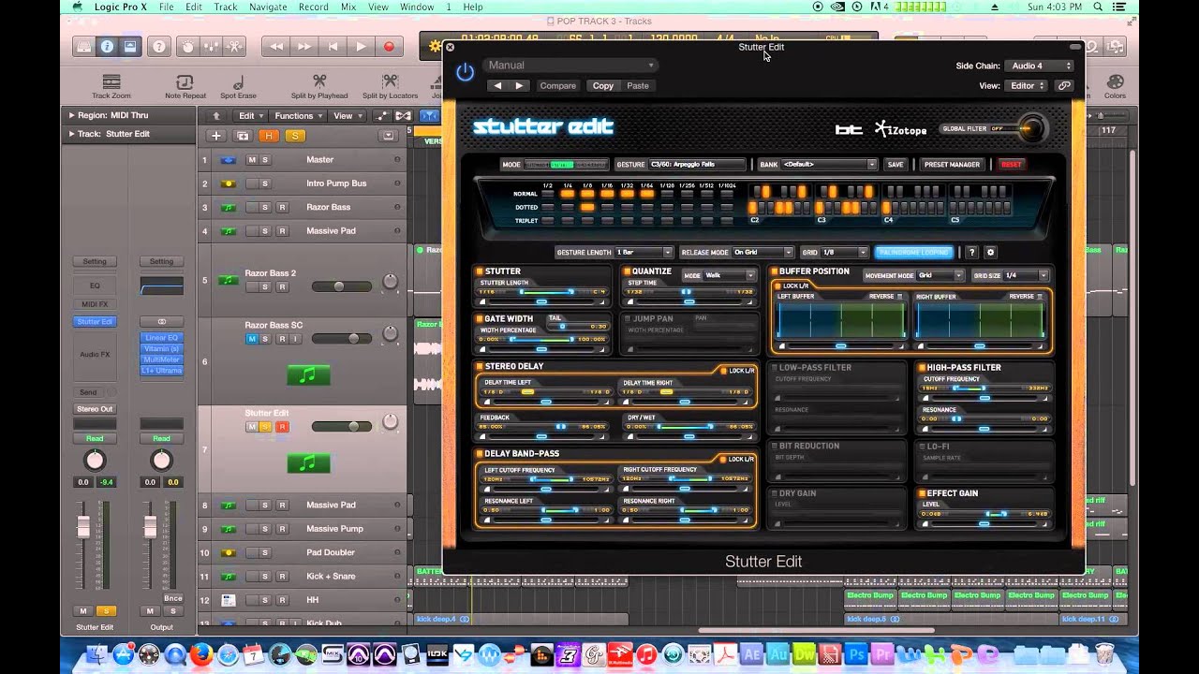The width and height of the screenshot is (1199, 674).
Task: Open Stutter Edit settings gear icon
Action: (990, 252)
